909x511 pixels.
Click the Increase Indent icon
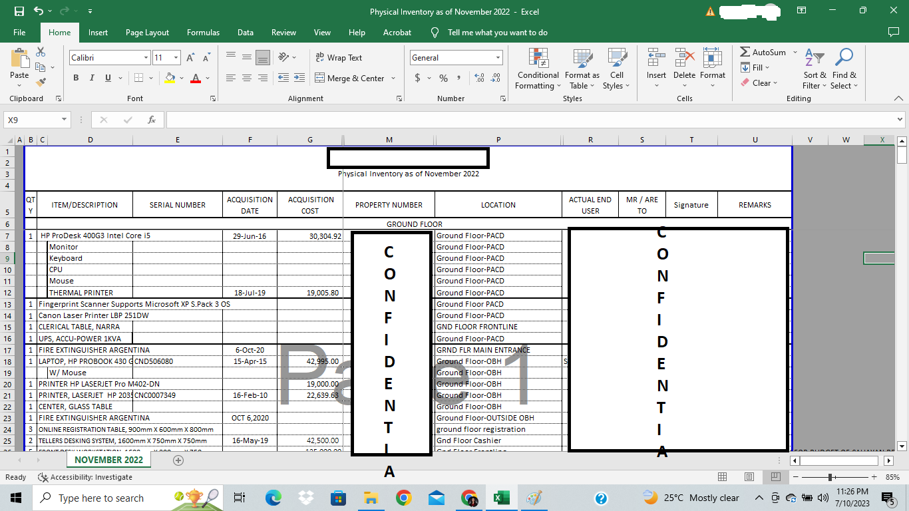tap(299, 78)
